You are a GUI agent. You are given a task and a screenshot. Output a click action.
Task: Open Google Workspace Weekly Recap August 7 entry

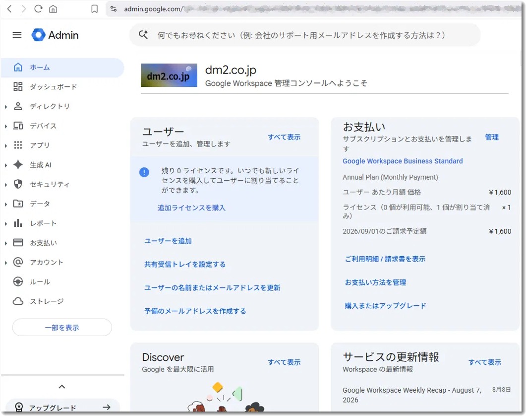[412, 395]
